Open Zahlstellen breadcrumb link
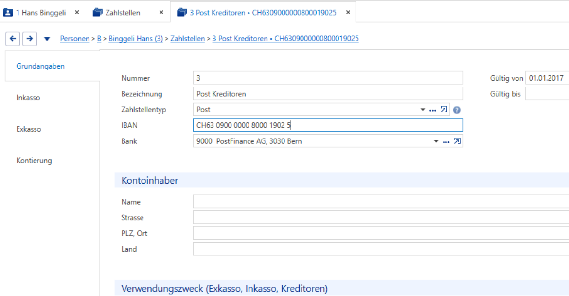The width and height of the screenshot is (569, 296). click(x=188, y=39)
